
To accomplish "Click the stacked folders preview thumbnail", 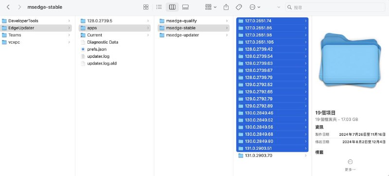I will 350,59.
